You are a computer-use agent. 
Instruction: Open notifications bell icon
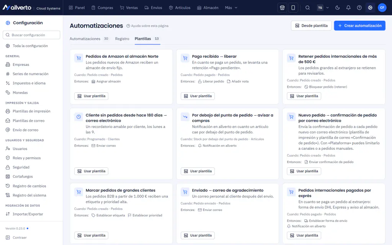pyautogui.click(x=348, y=8)
